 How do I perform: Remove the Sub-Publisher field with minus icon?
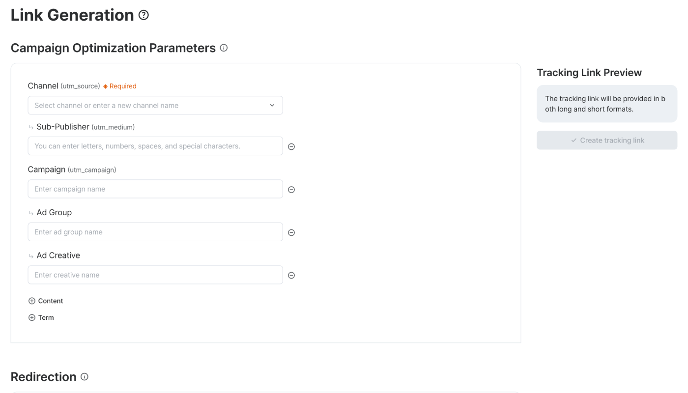291,146
